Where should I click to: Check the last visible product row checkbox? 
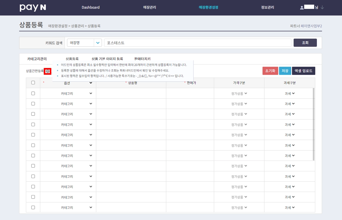[33, 207]
